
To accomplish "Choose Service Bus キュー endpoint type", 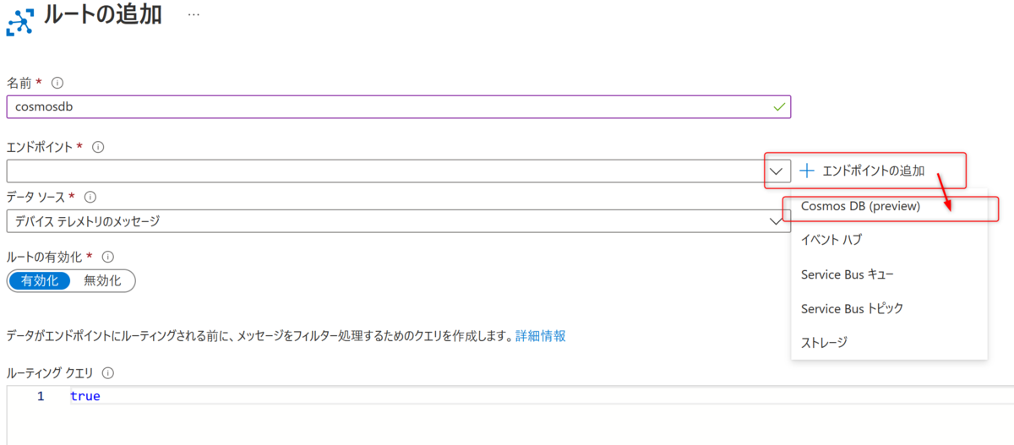I will click(x=848, y=274).
